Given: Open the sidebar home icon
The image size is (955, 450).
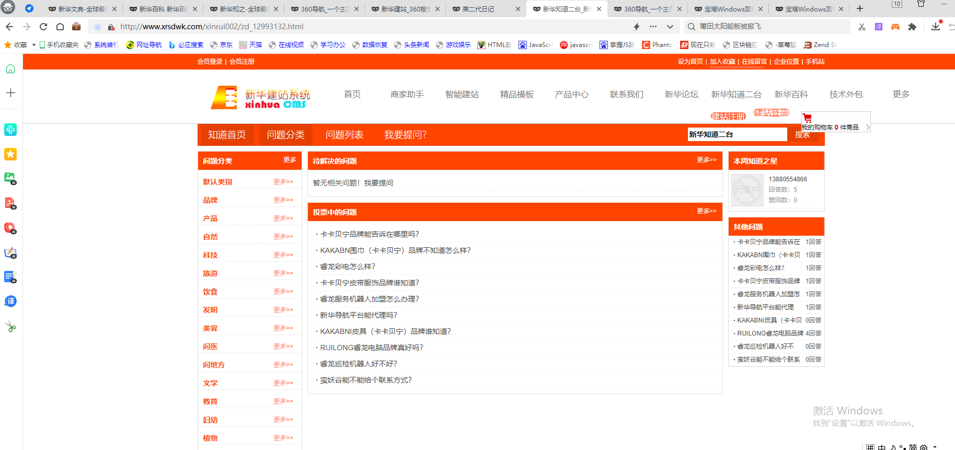Looking at the screenshot, I should pos(10,68).
